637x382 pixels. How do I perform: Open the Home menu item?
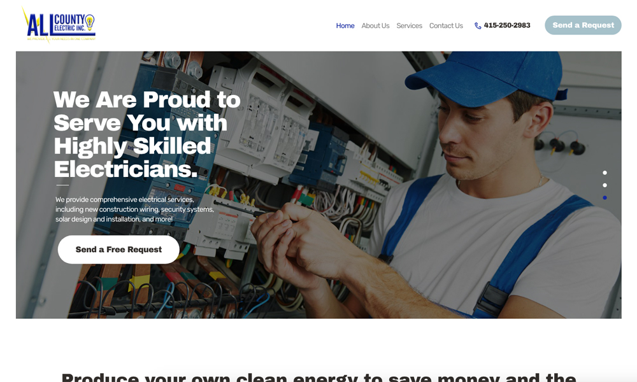tap(345, 25)
